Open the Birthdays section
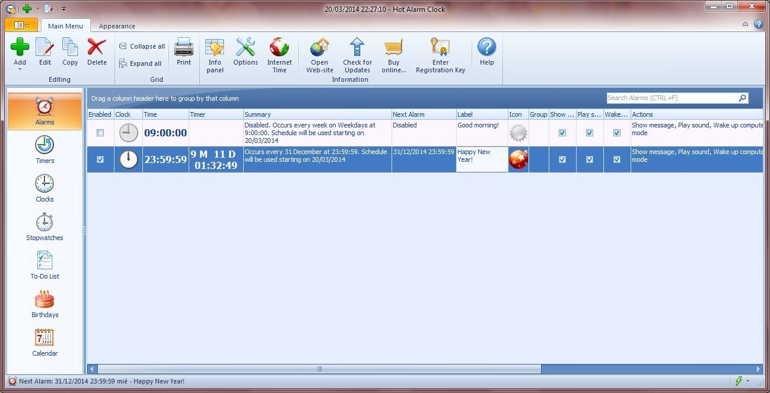 [44, 303]
